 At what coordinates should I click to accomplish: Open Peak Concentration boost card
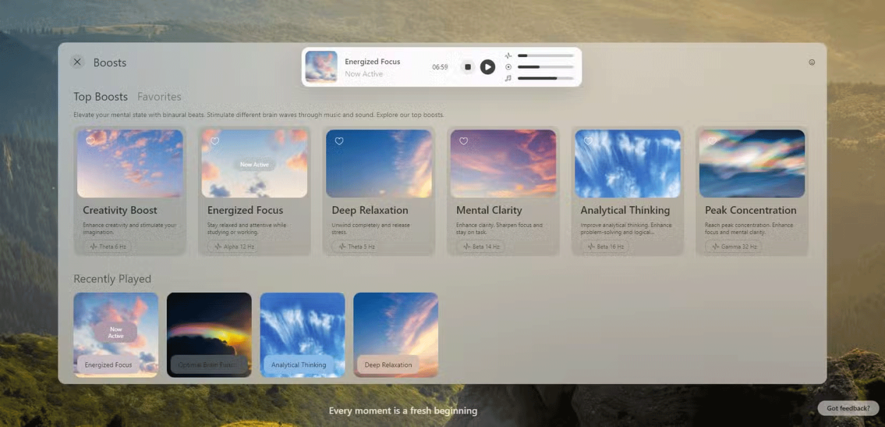tap(752, 192)
